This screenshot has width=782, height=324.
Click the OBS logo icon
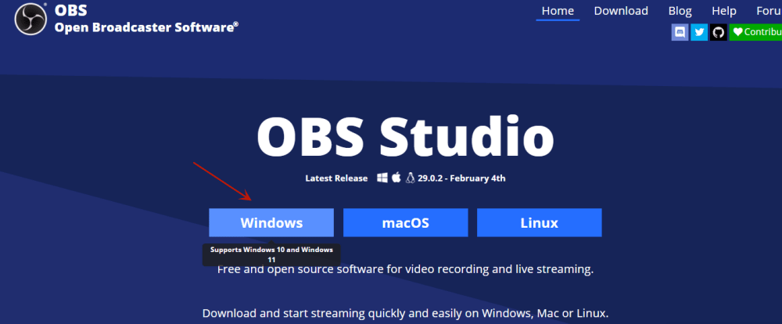[x=31, y=19]
